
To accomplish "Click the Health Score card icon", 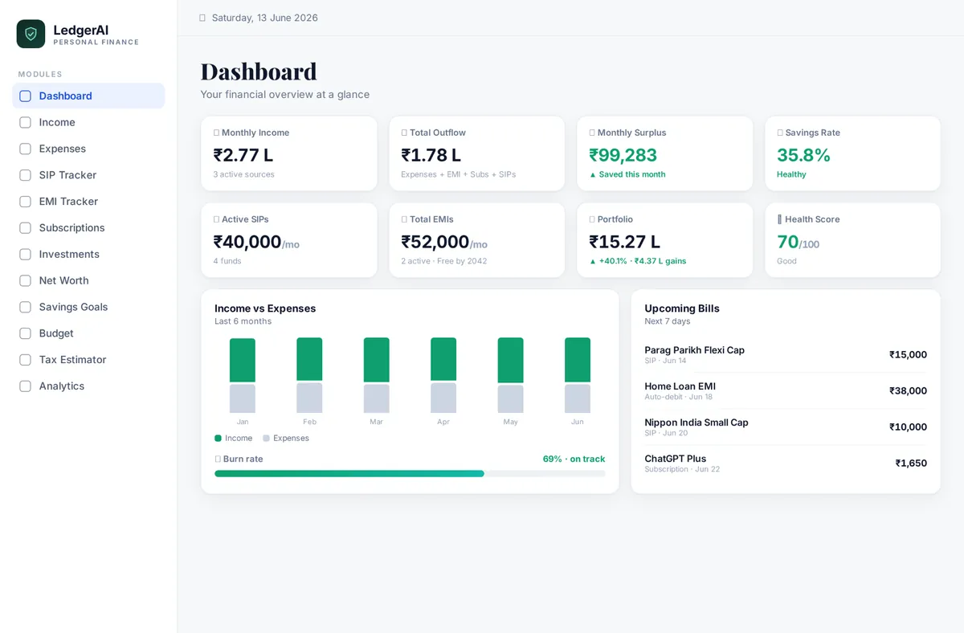I will [x=779, y=219].
